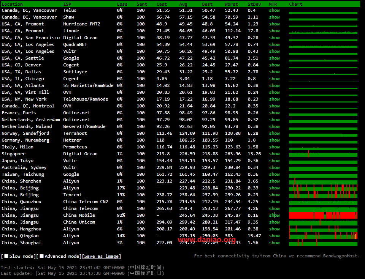Viewport: 365px width, 279px height.
Task: Open MTR for Los Angeles QuadraNET
Action: 274,44
